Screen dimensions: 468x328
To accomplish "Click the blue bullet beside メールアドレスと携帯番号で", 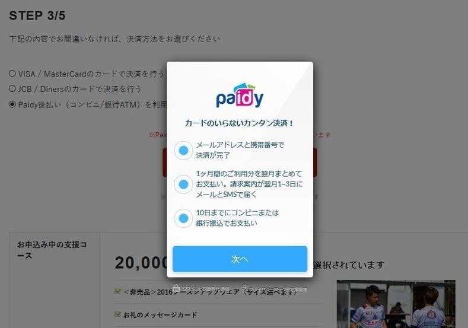I will [x=183, y=150].
